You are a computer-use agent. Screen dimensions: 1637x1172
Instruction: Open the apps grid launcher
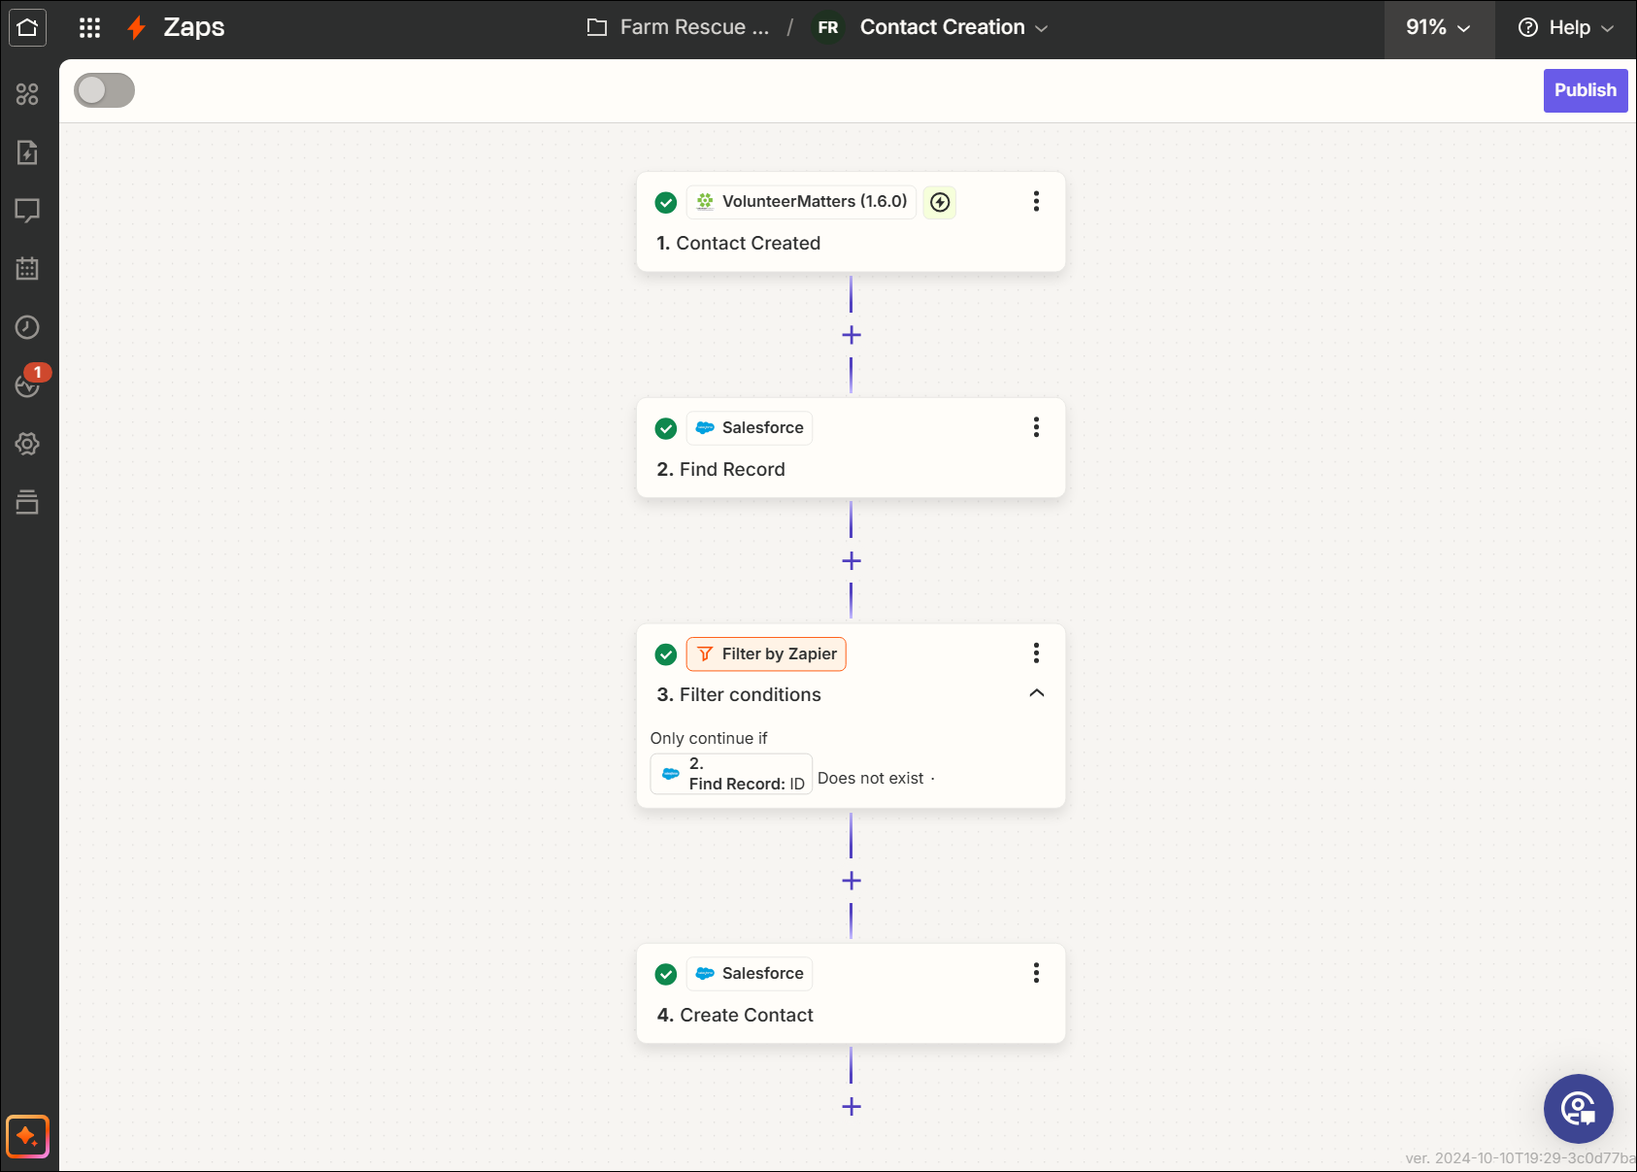point(89,27)
